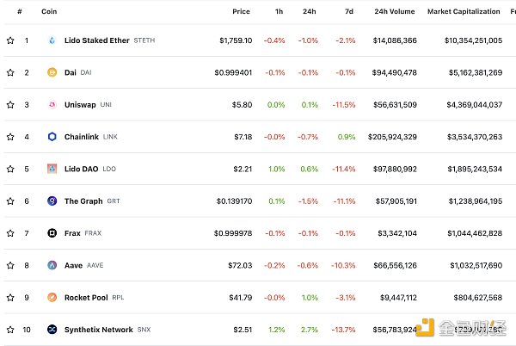Favorite Lido Staked Ether with the star
This screenshot has width=516, height=346.
10,40
